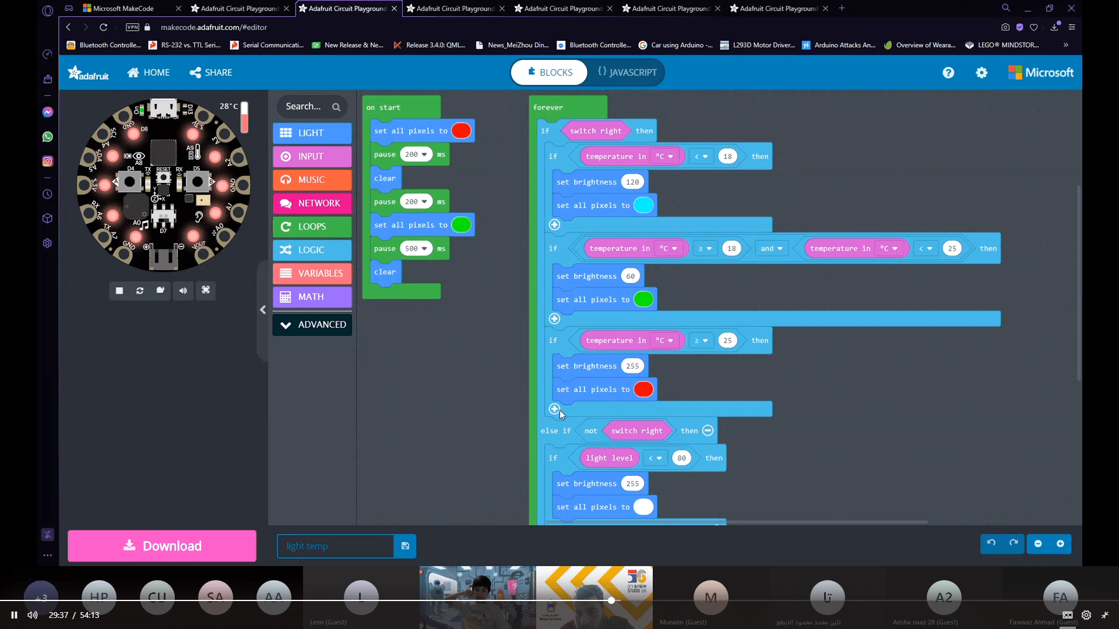The width and height of the screenshot is (1119, 629).
Task: Launch simulator in fullscreen
Action: click(206, 290)
